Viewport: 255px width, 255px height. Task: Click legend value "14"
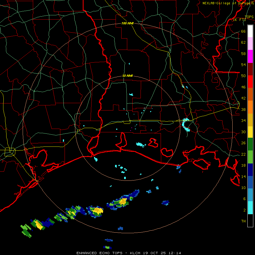point(243,177)
